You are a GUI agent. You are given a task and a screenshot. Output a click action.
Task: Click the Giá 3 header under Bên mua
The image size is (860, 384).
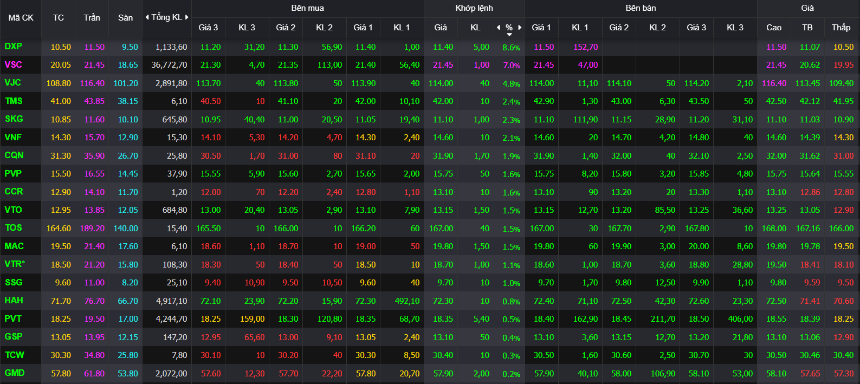(208, 28)
